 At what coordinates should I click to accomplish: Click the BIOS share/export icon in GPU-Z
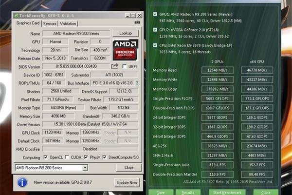point(114,66)
